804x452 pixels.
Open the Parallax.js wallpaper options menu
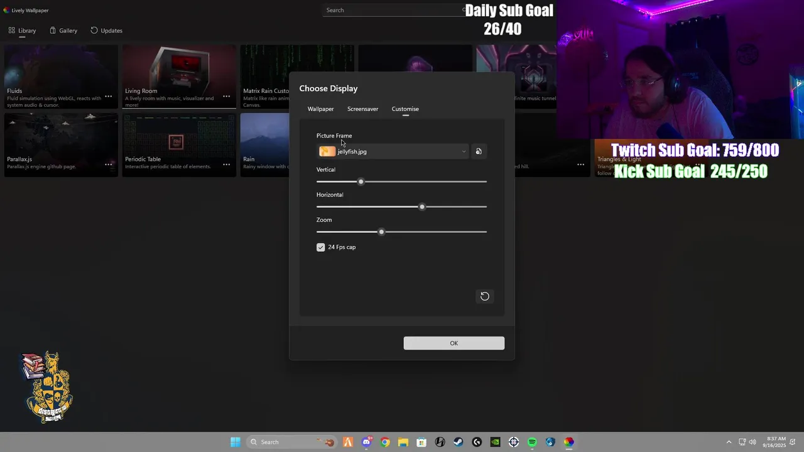[109, 164]
